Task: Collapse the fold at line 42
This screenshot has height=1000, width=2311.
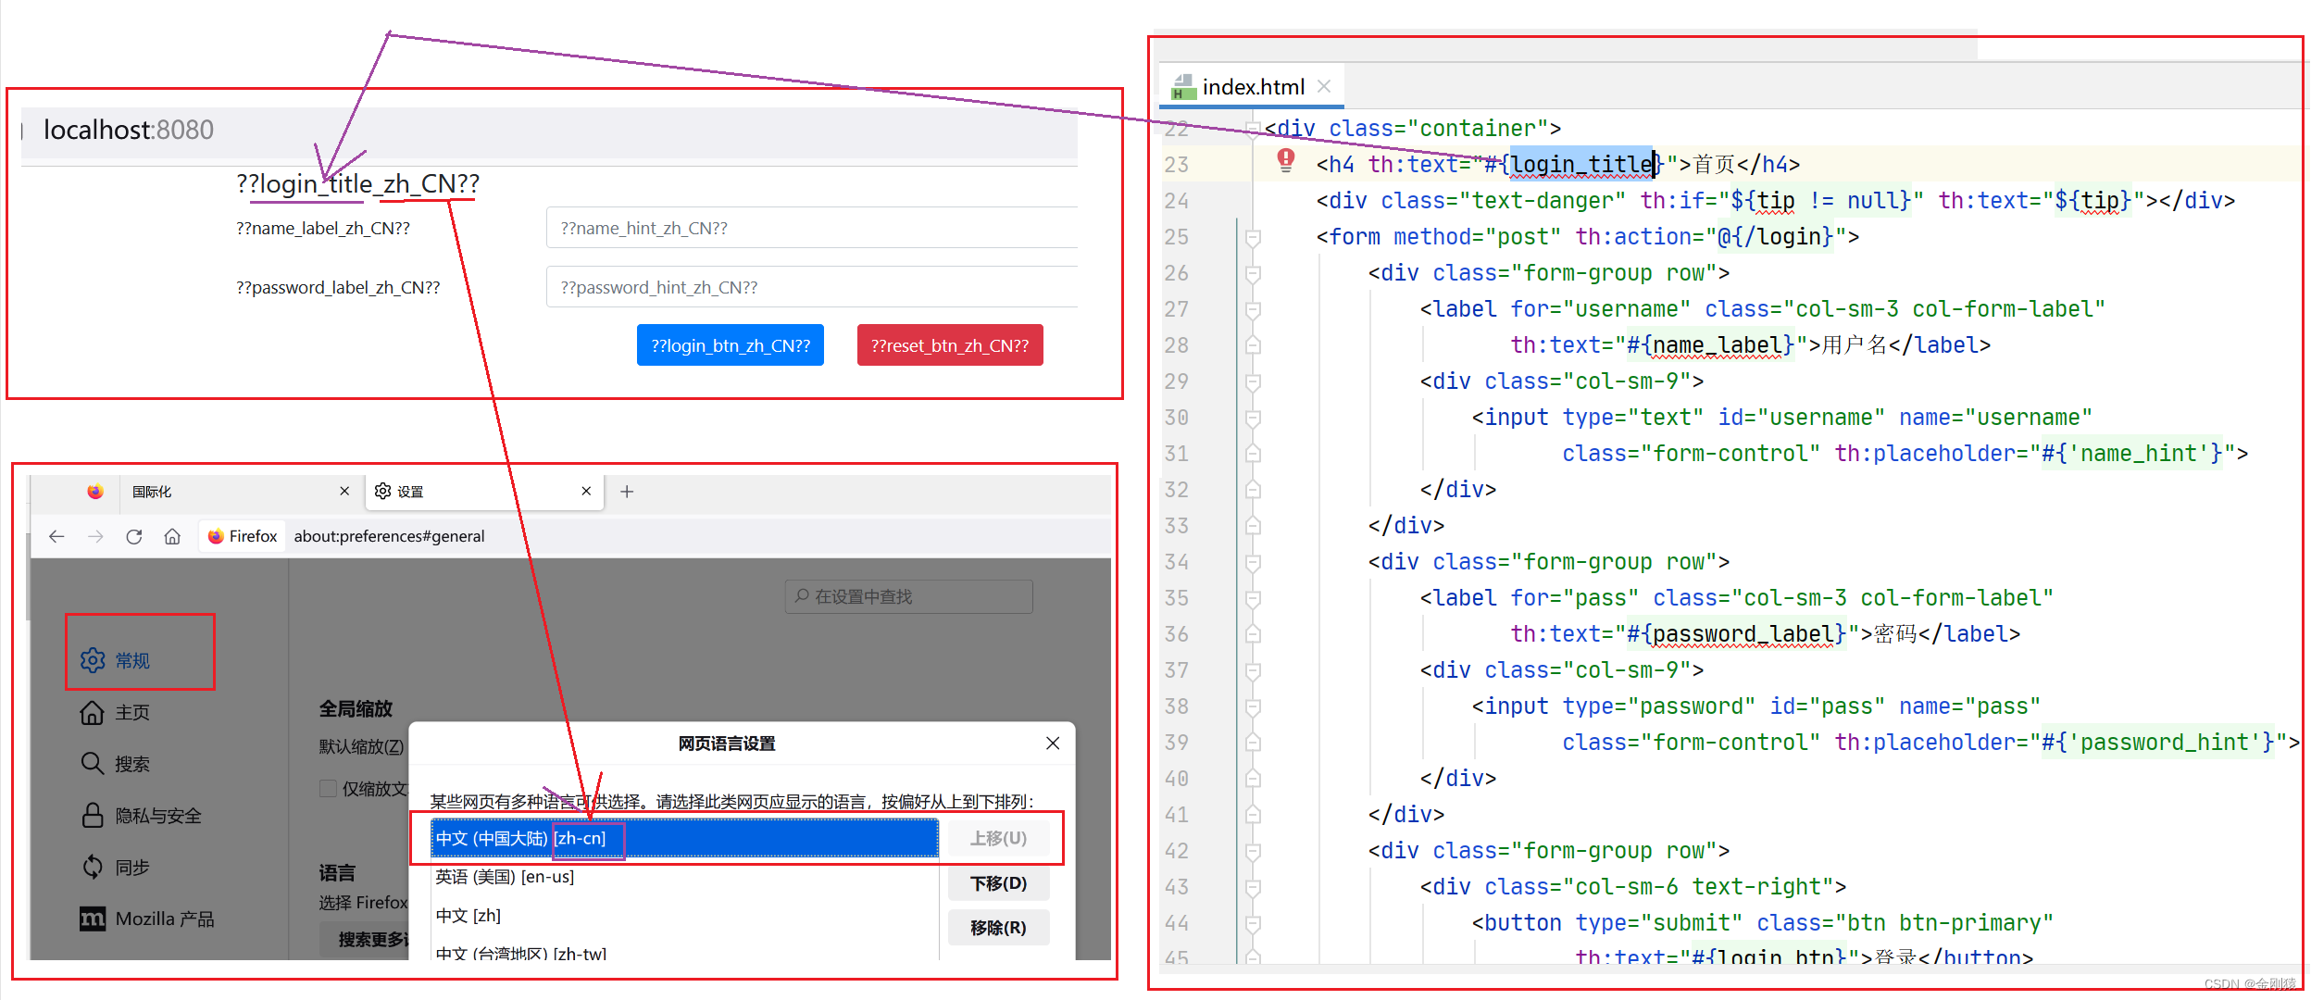Action: click(x=1253, y=851)
